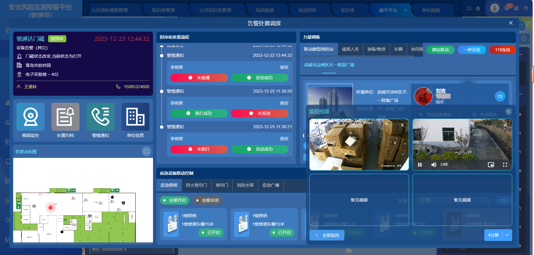Click the user avatar in top bar
This screenshot has width=534, height=255.
coord(495,8)
